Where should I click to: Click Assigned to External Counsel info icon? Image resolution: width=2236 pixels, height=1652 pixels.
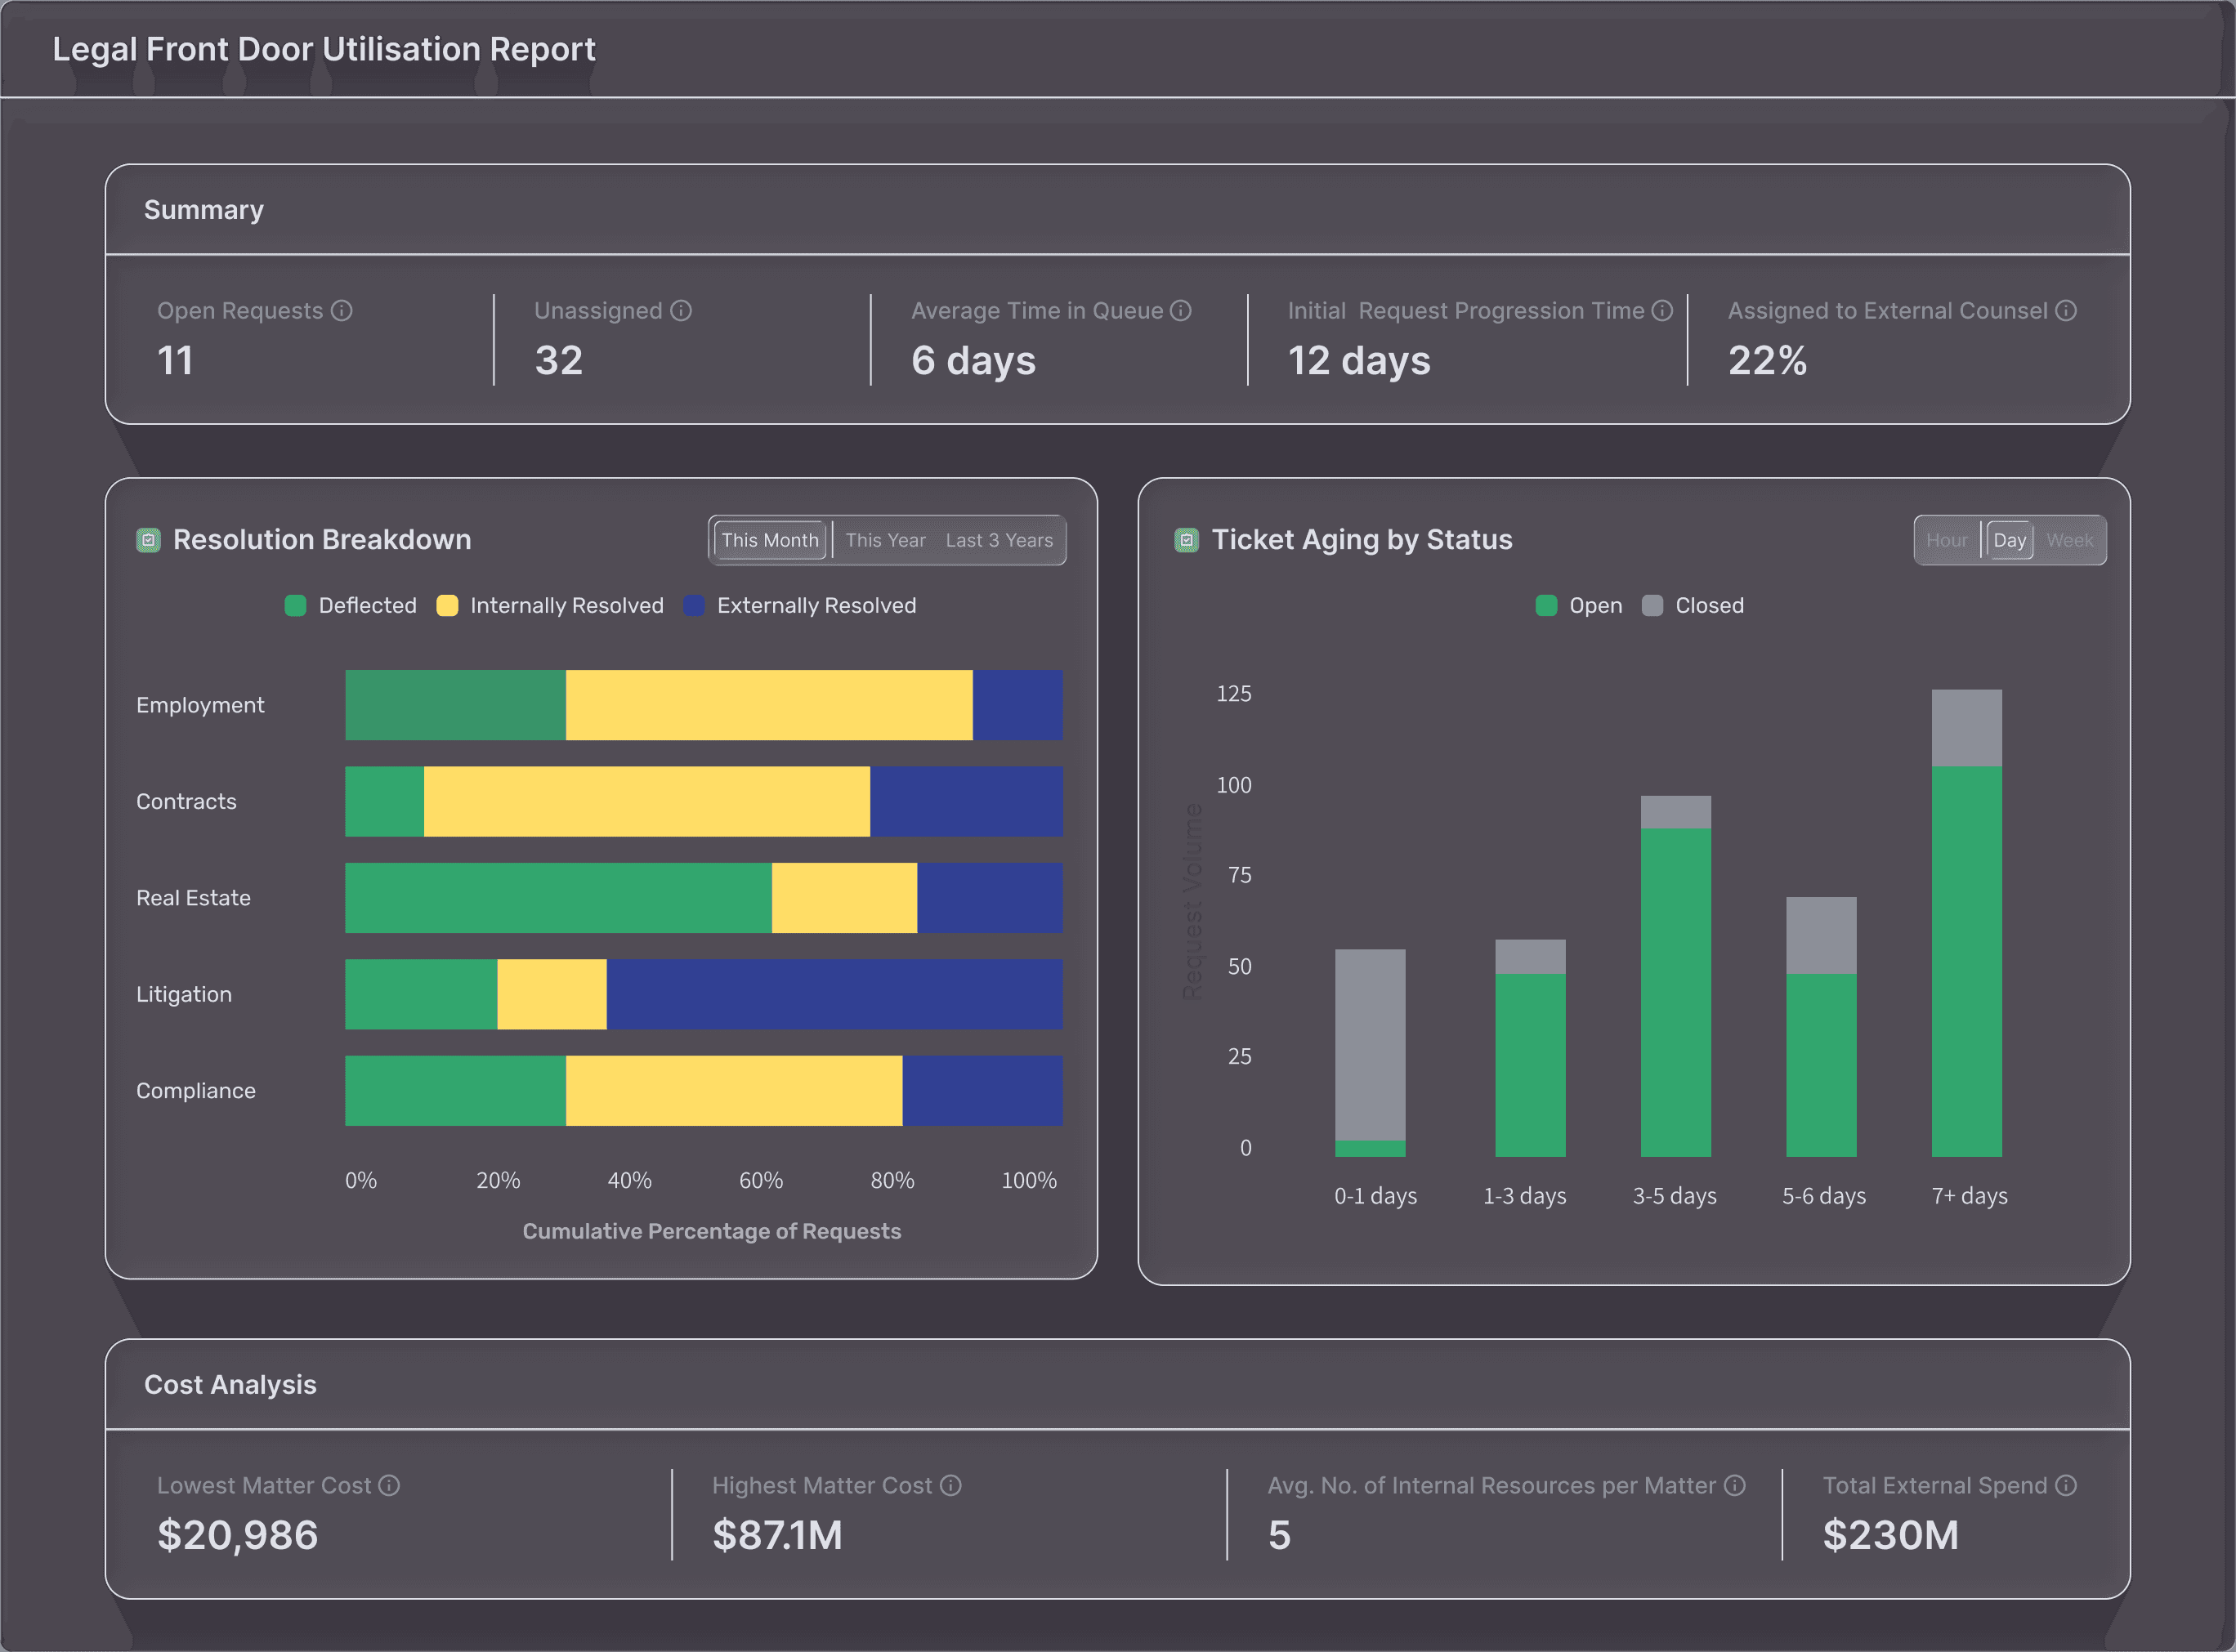[2066, 311]
